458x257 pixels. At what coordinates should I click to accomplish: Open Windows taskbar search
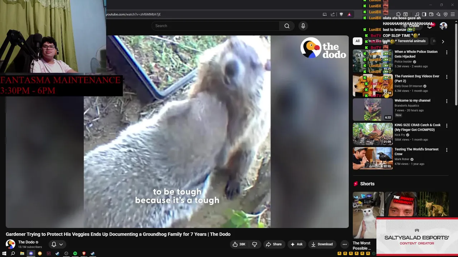pyautogui.click(x=13, y=253)
